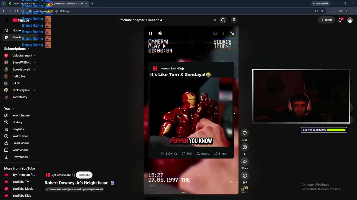Enter fullscreen on the Shorts player
This screenshot has width=357, height=200.
[x=232, y=33]
